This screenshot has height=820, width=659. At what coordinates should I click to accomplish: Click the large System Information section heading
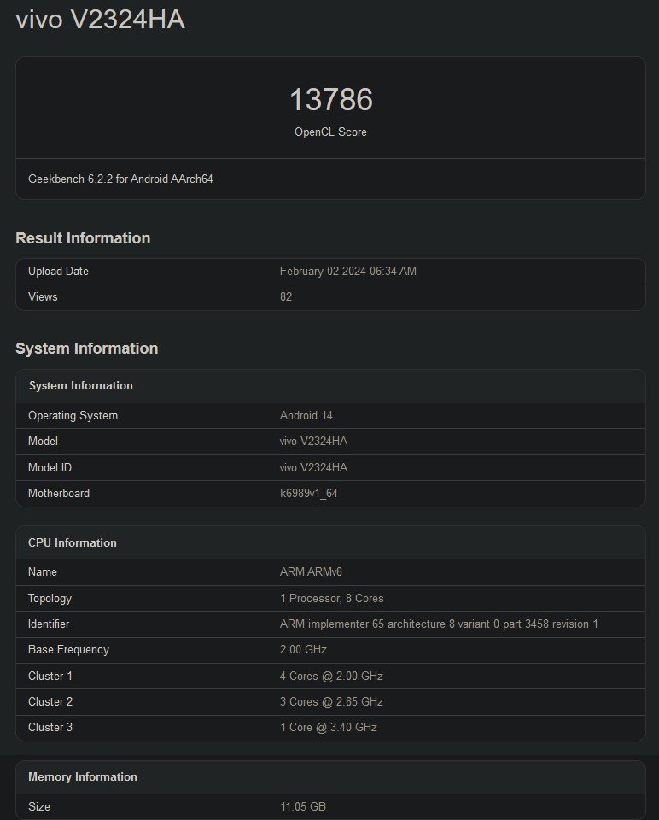[x=87, y=348]
